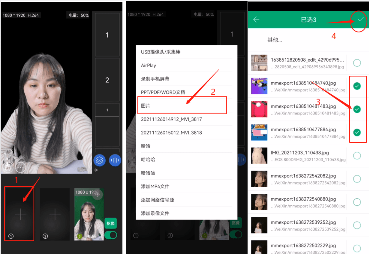Check the 1638512820508_edit image circle
Image resolution: width=370 pixels, height=254 pixels.
pos(357,63)
